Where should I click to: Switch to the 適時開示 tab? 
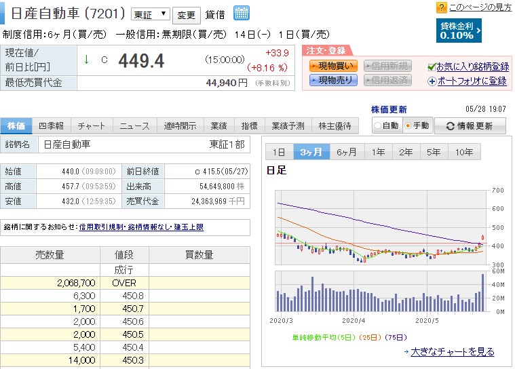(x=180, y=126)
